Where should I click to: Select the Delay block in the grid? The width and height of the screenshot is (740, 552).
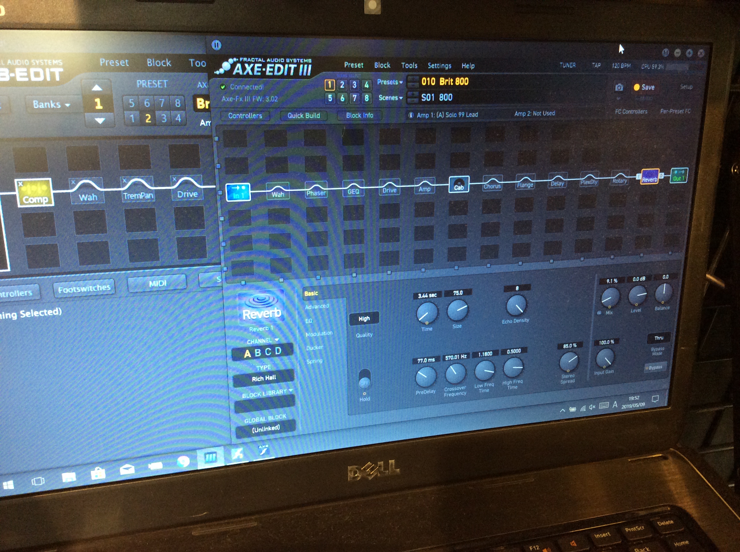tap(557, 181)
